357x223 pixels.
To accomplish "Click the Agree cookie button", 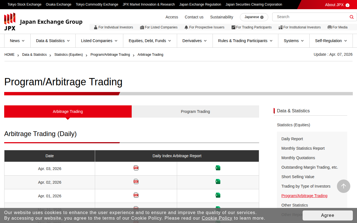I will [x=328, y=215].
